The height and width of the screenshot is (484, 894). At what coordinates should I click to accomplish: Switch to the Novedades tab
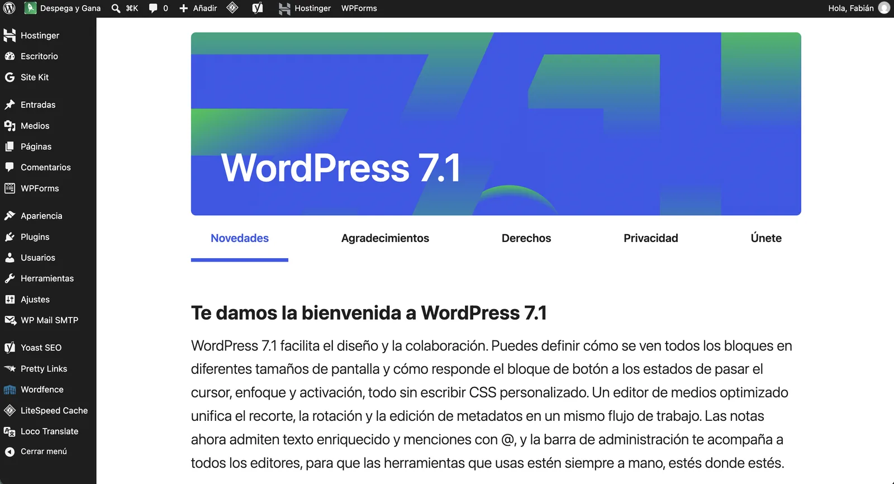(x=240, y=238)
